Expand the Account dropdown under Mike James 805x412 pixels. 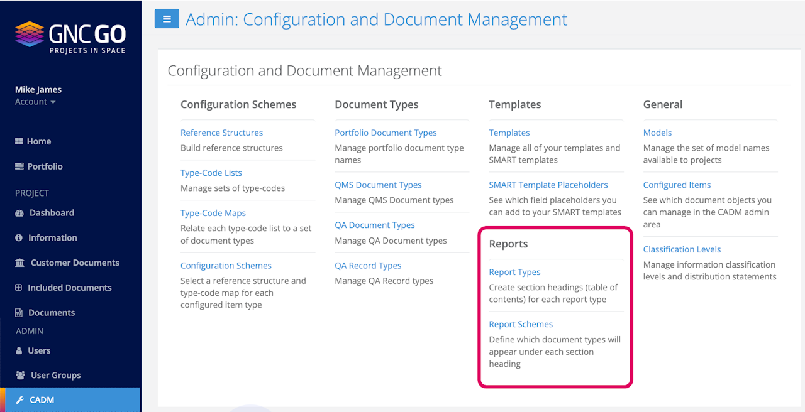tap(35, 102)
